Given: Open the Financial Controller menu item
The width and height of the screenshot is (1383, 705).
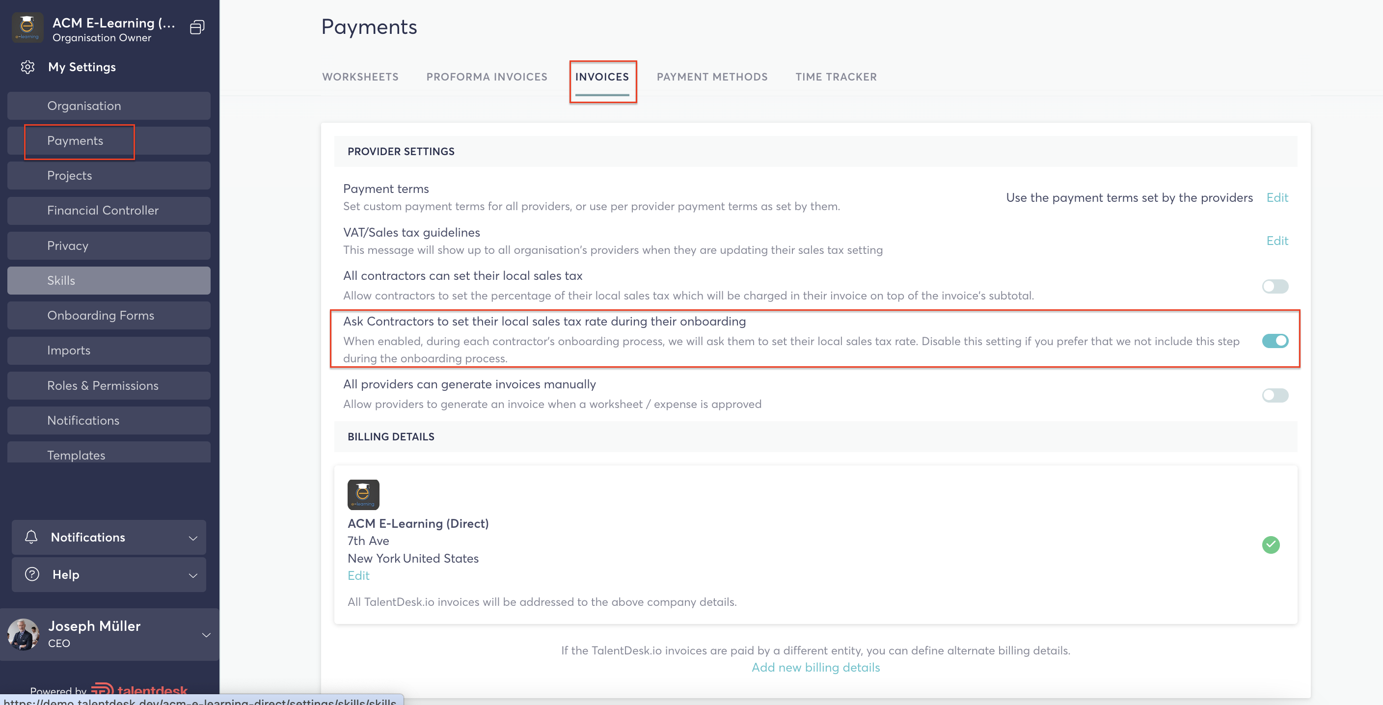Looking at the screenshot, I should (x=109, y=211).
